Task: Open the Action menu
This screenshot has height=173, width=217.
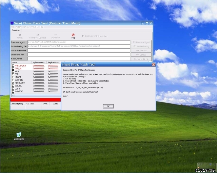Action: [x=18, y=27]
